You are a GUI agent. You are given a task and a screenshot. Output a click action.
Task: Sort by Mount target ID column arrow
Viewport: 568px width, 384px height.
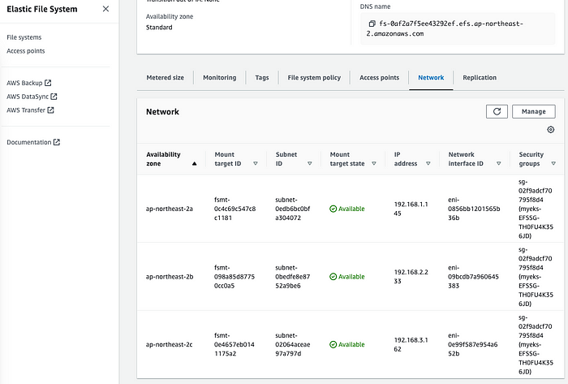click(x=256, y=164)
